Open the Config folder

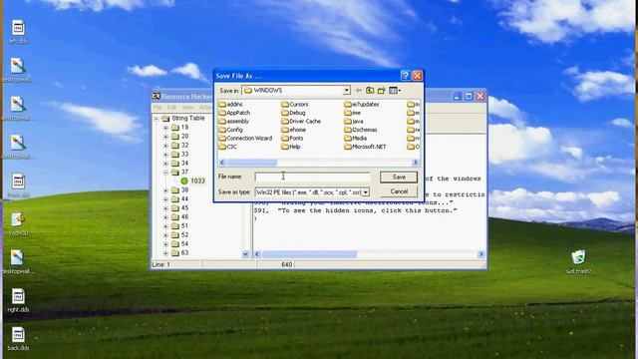[x=230, y=130]
